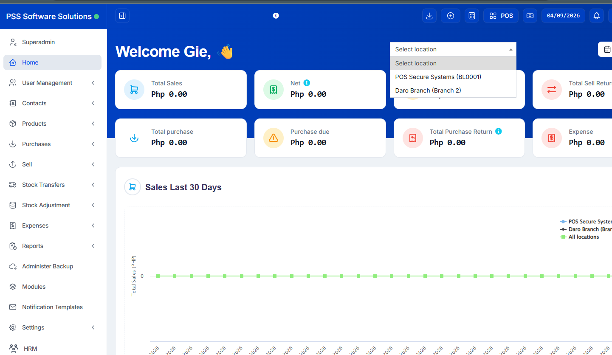
Task: Open the notifications bell icon
Action: [x=597, y=16]
